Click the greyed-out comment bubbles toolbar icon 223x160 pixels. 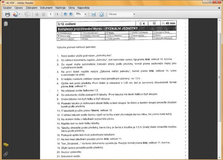click(x=27, y=14)
